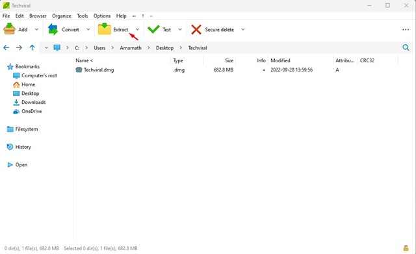The width and height of the screenshot is (416, 254).
Task: Click the Computer's root monitor icon
Action: click(x=16, y=76)
